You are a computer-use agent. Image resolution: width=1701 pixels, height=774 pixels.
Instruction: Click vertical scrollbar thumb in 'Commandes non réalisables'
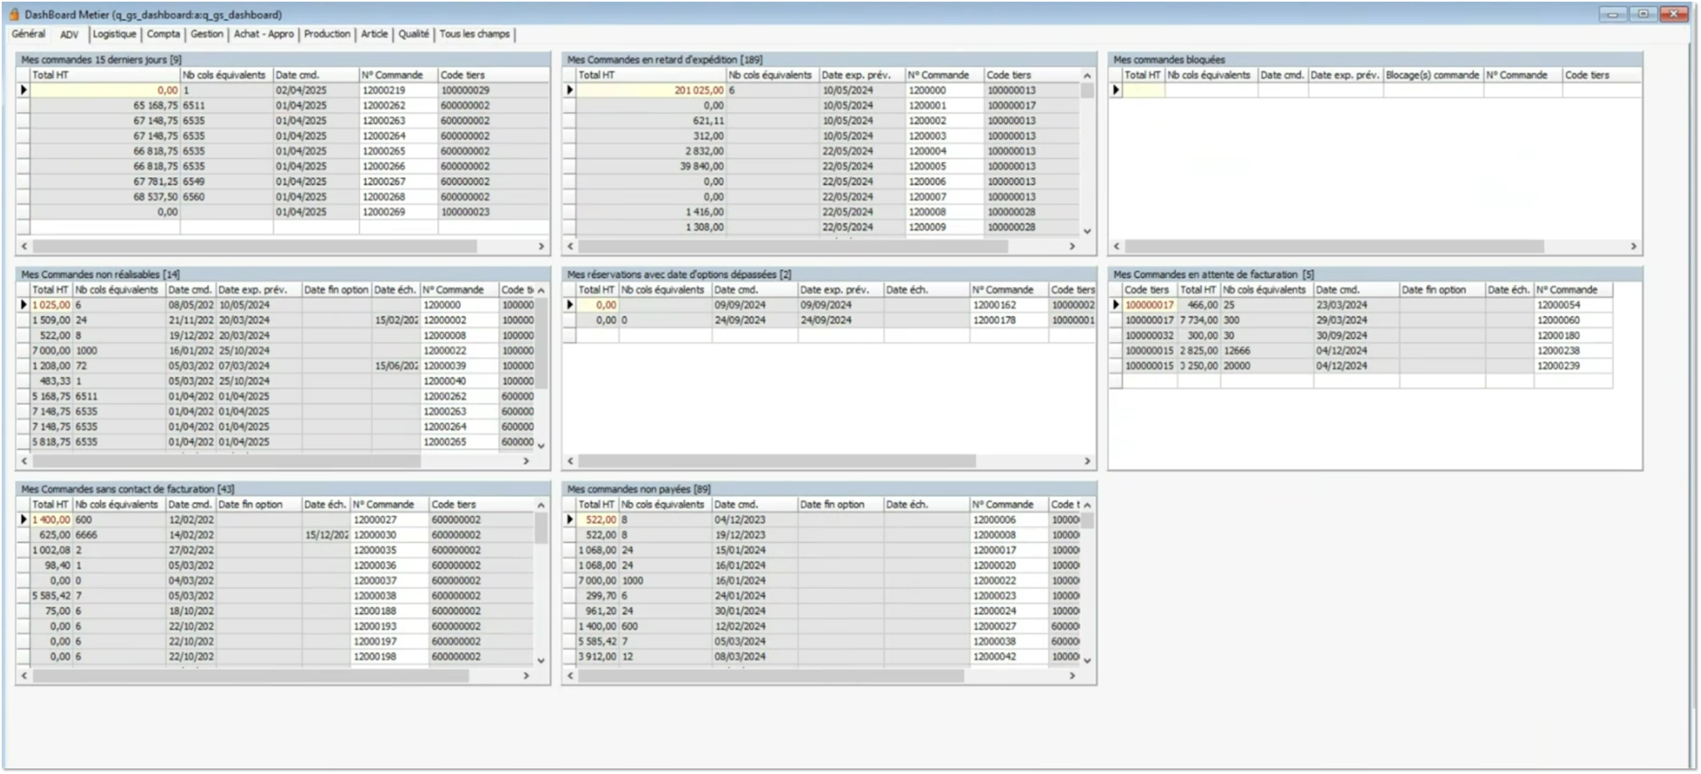[541, 343]
